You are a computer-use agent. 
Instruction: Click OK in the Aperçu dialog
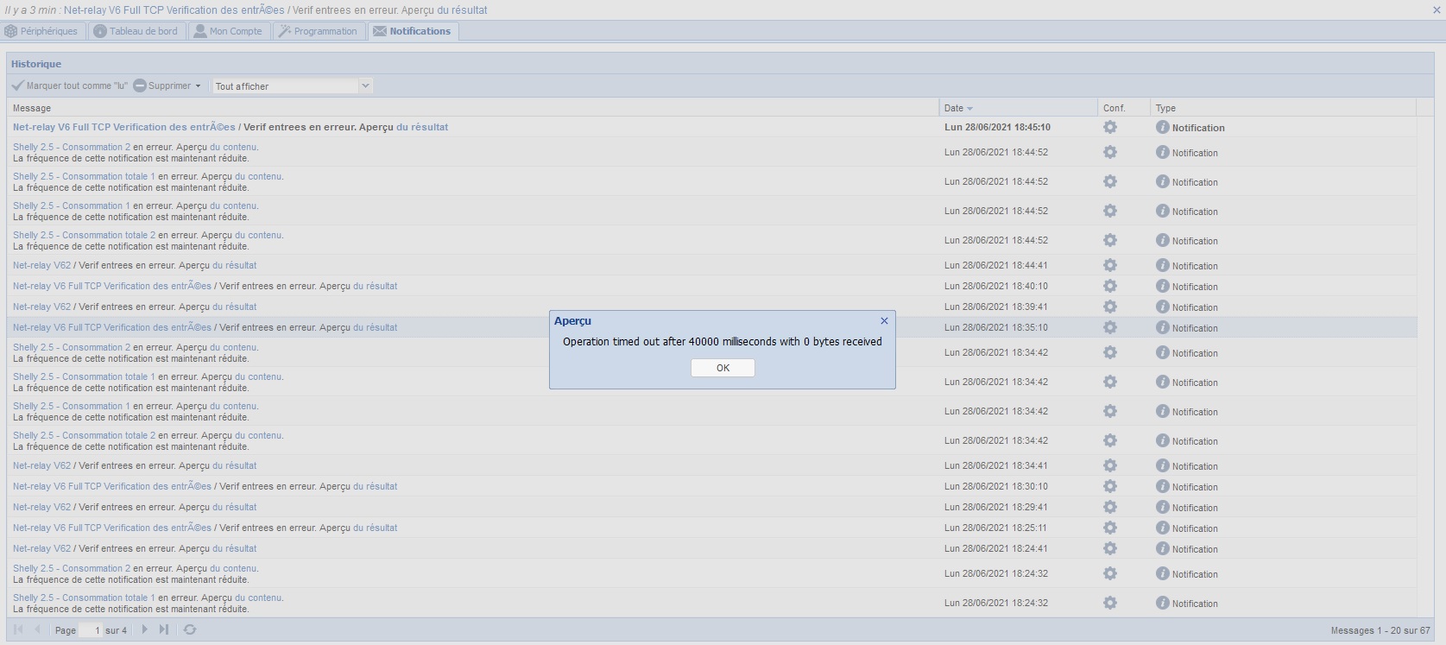click(x=723, y=368)
